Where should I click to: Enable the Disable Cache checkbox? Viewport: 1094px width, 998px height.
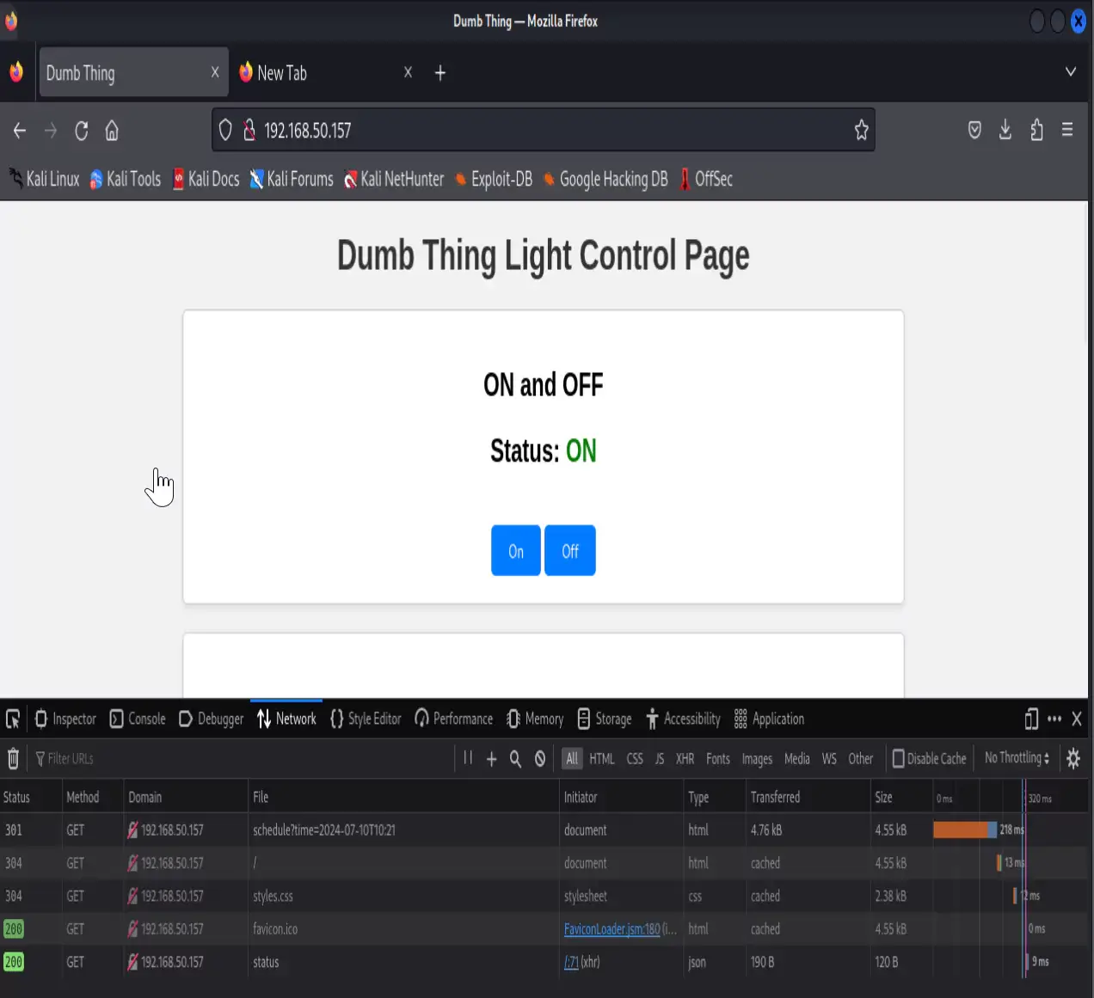897,758
